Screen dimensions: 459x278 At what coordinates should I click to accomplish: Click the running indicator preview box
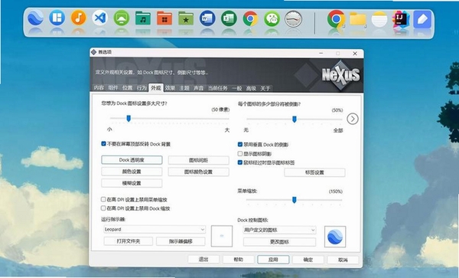[x=222, y=236]
